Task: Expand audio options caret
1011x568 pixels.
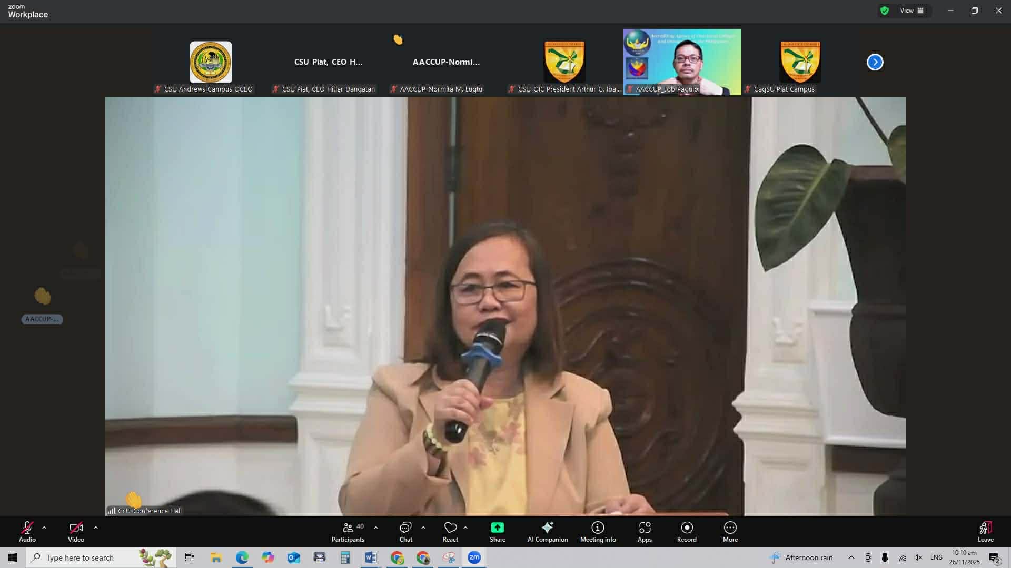Action: (44, 528)
